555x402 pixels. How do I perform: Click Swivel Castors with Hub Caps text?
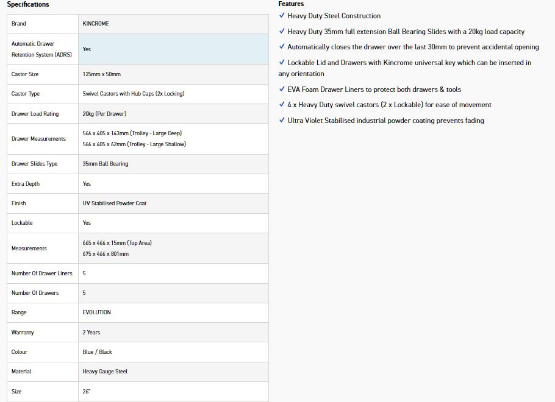click(133, 94)
